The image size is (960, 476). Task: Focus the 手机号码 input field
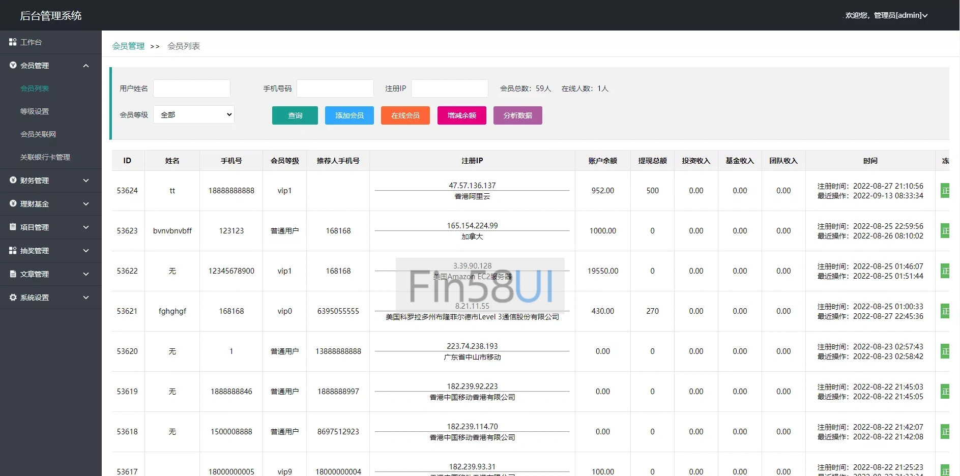click(x=335, y=88)
